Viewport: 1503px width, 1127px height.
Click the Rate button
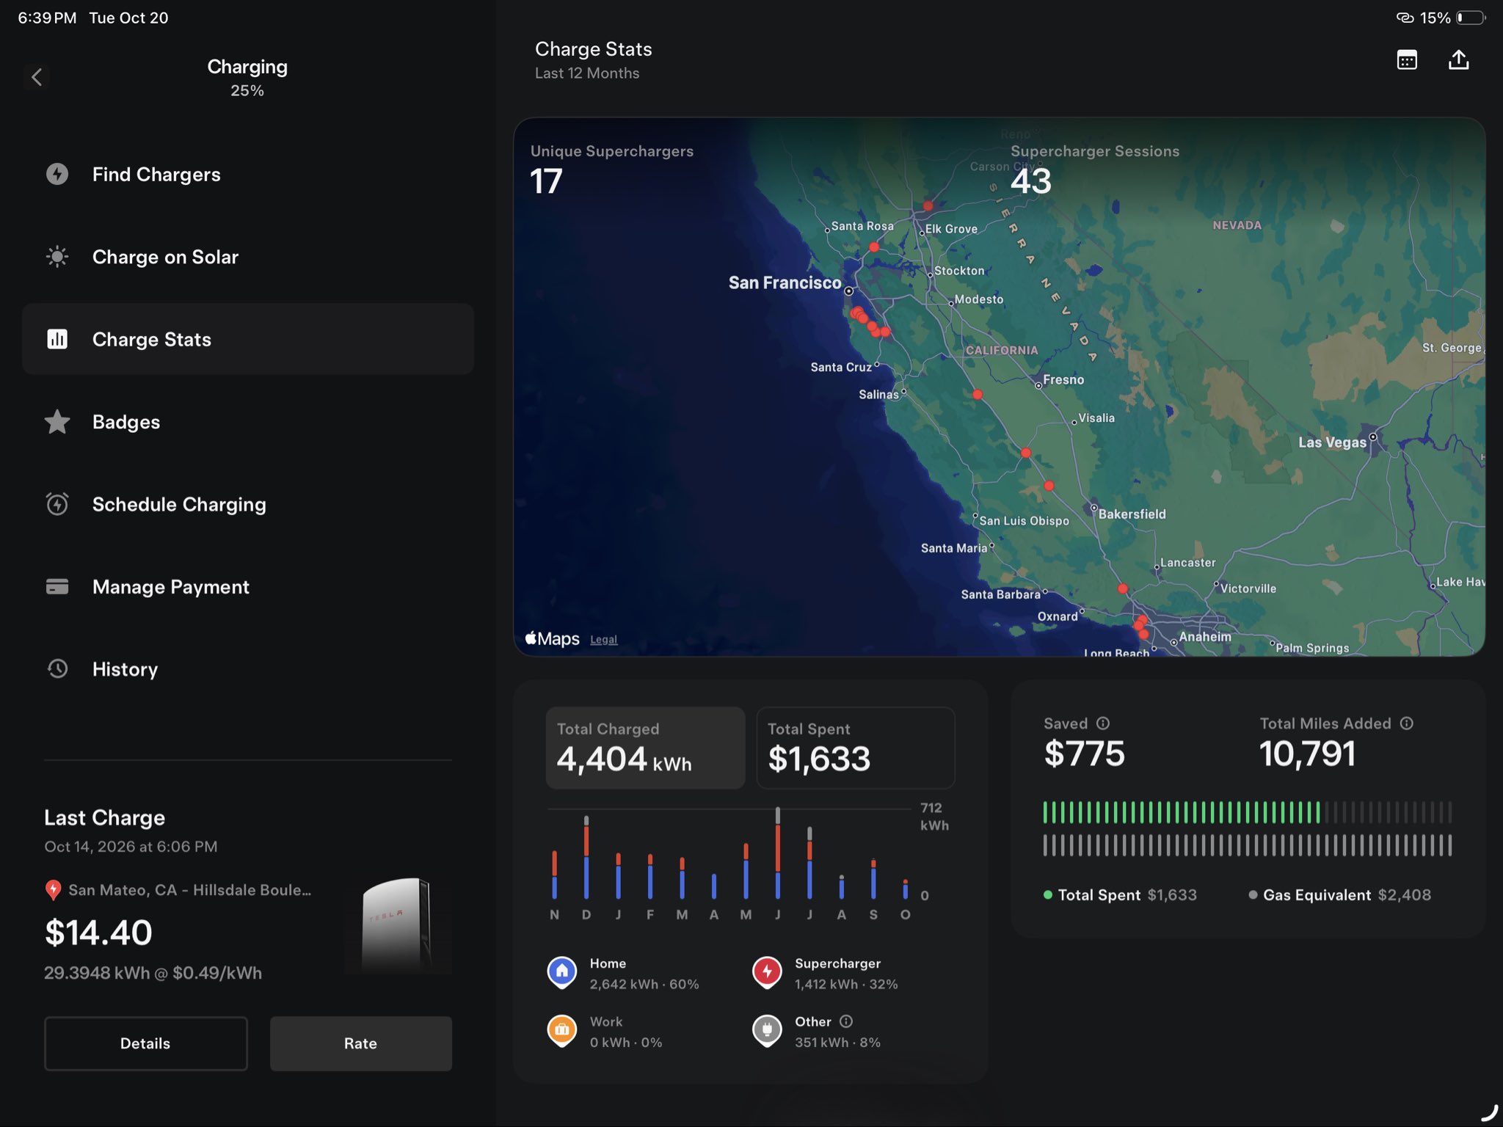click(x=360, y=1043)
